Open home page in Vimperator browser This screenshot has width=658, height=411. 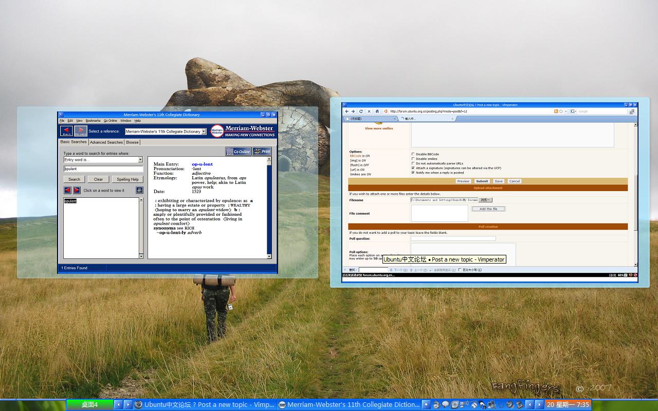(x=377, y=111)
